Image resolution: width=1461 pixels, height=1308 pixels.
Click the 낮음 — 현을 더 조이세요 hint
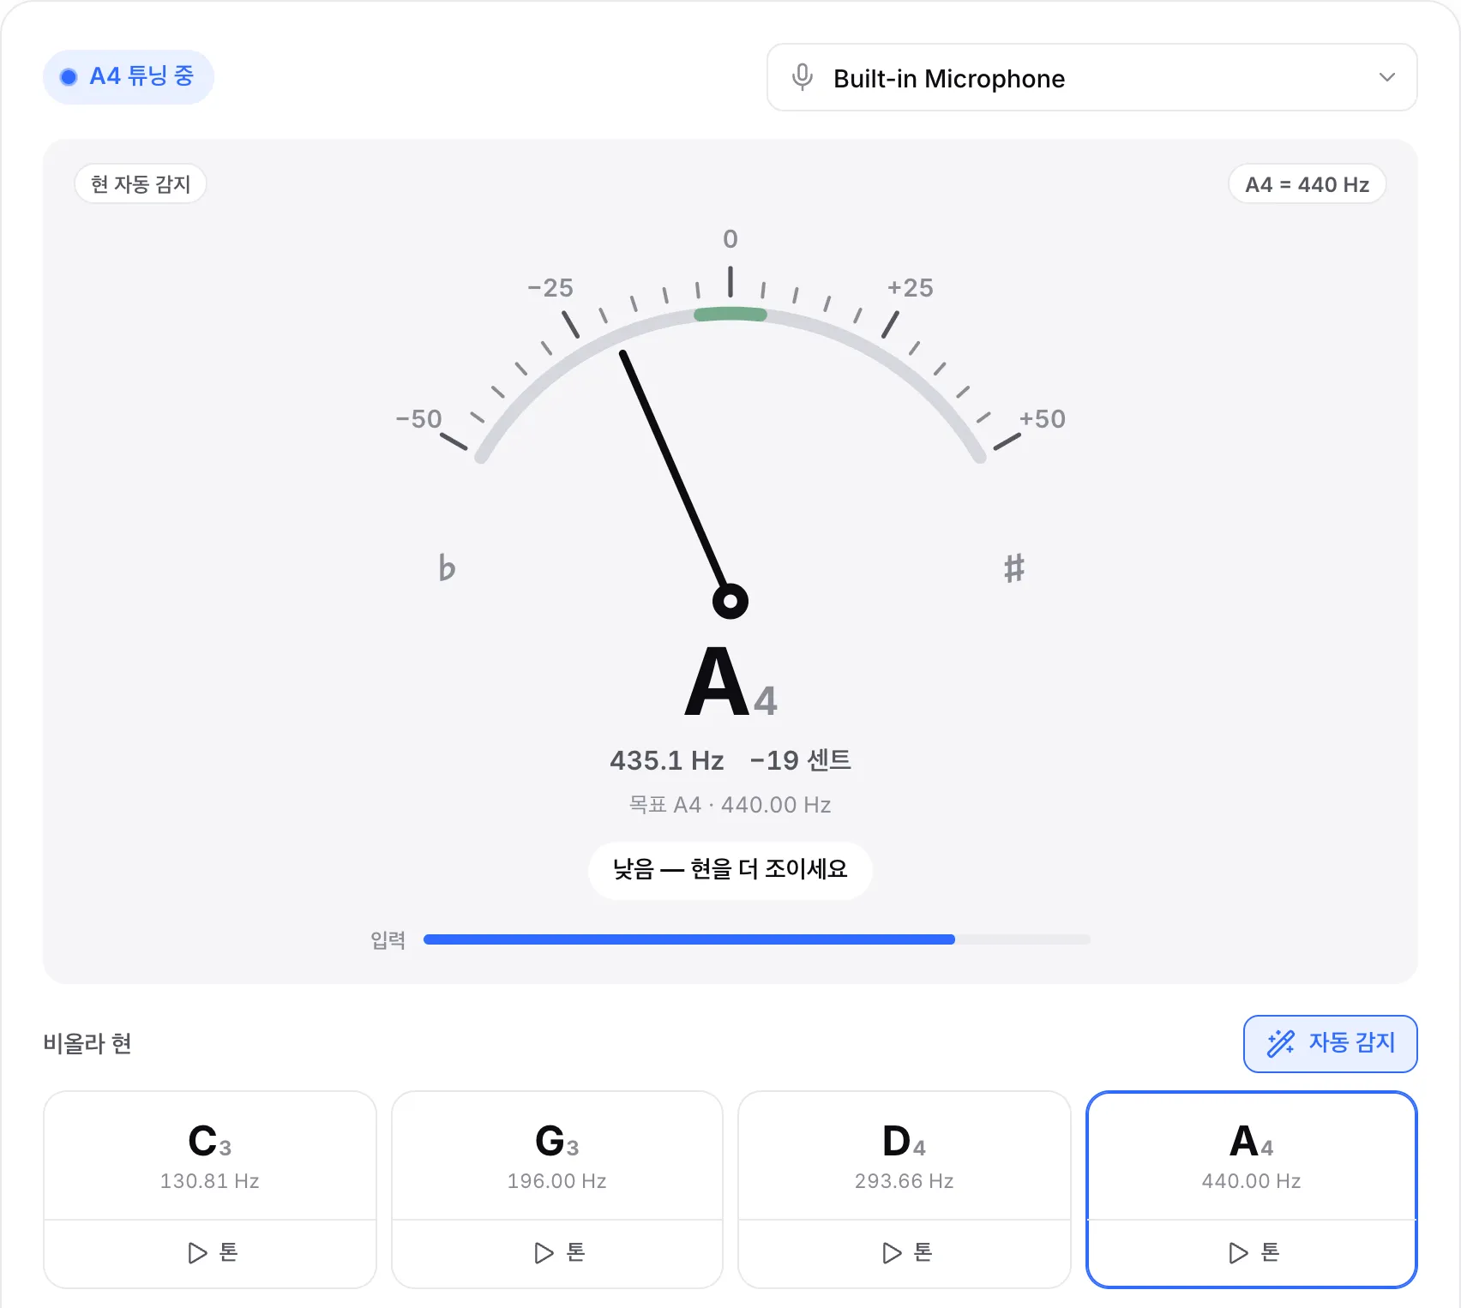(x=730, y=870)
